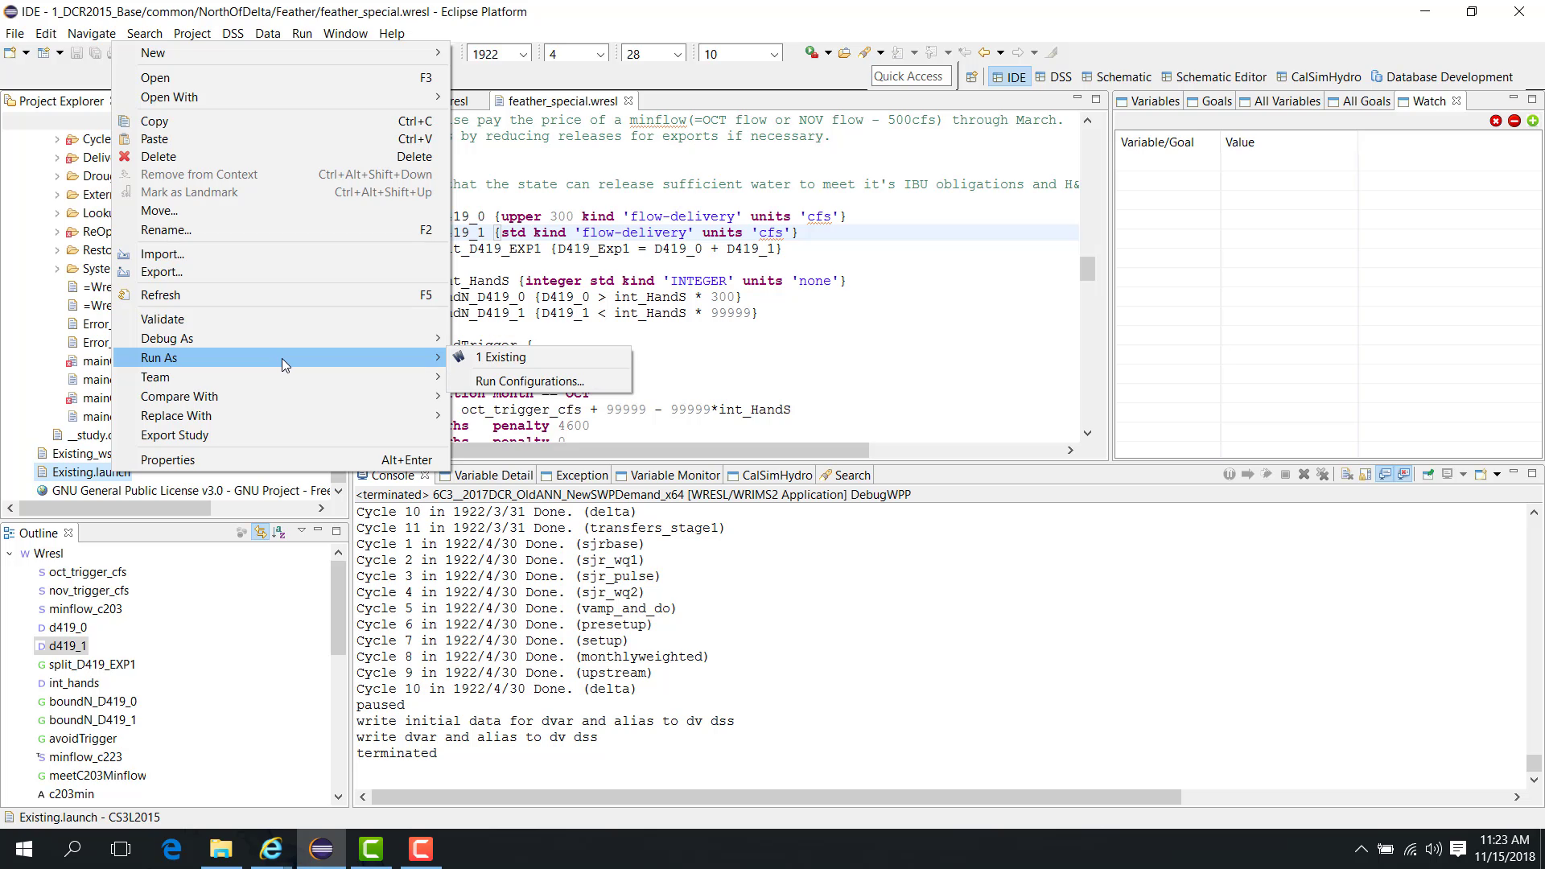Switch to Schematic Editor perspective
Screen dimensions: 1545x869
pos(1213,77)
